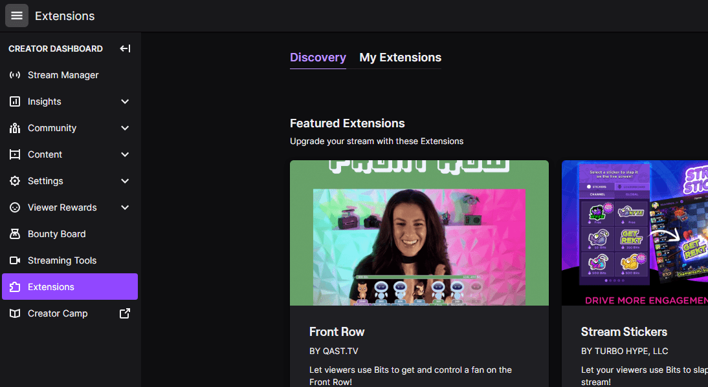Click the Stream Manager broadcast icon
The width and height of the screenshot is (708, 387).
tap(14, 75)
